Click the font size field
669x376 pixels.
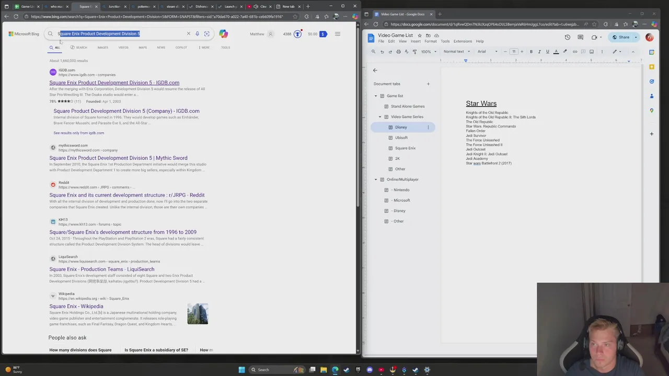pyautogui.click(x=514, y=52)
